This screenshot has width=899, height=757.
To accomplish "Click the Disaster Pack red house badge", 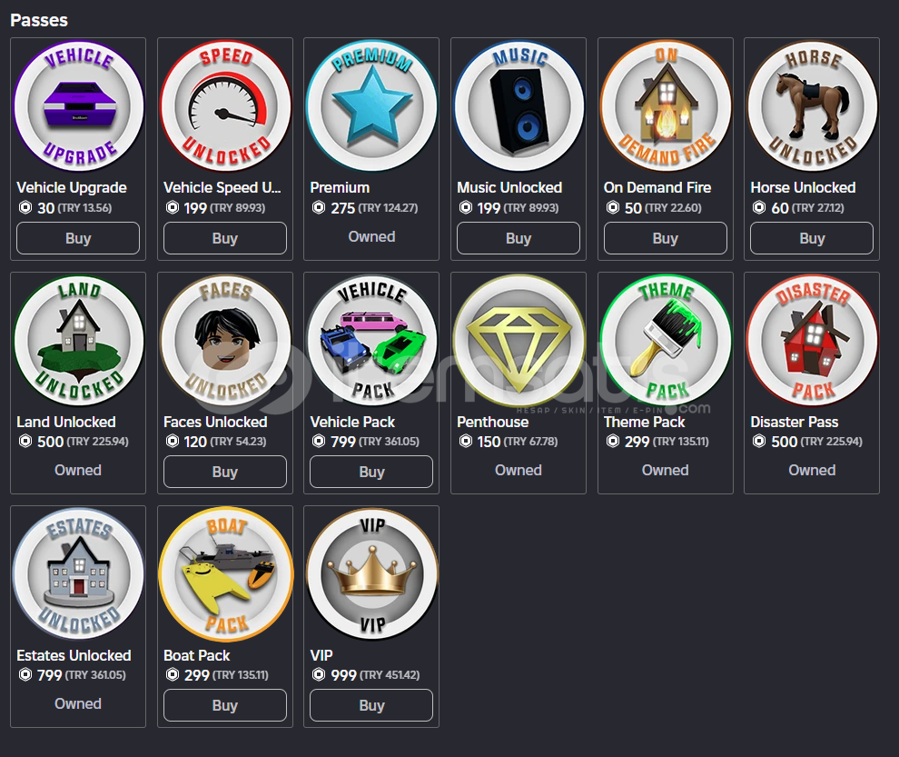I will (x=813, y=341).
